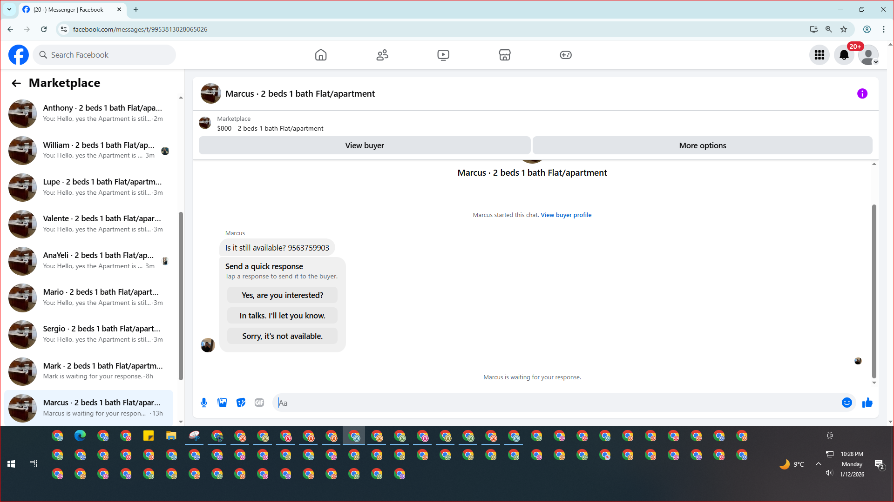Click the voice clip microphone icon
This screenshot has width=894, height=502.
[203, 403]
